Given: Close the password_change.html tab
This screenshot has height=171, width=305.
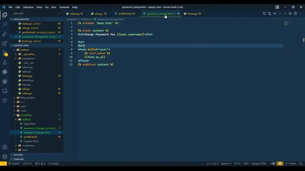Looking at the screenshot, I should point(178,14).
